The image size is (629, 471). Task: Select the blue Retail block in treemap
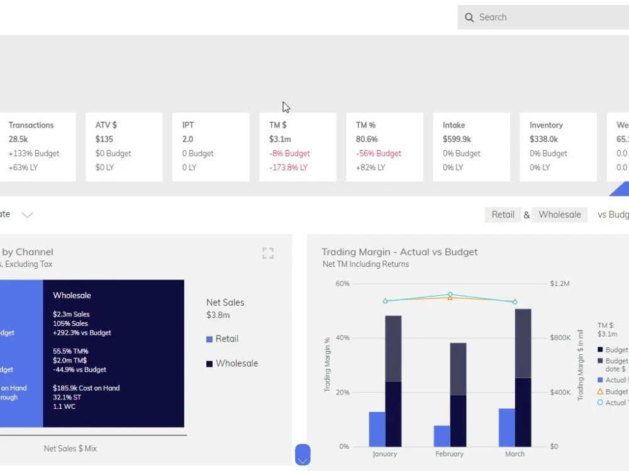click(x=21, y=353)
